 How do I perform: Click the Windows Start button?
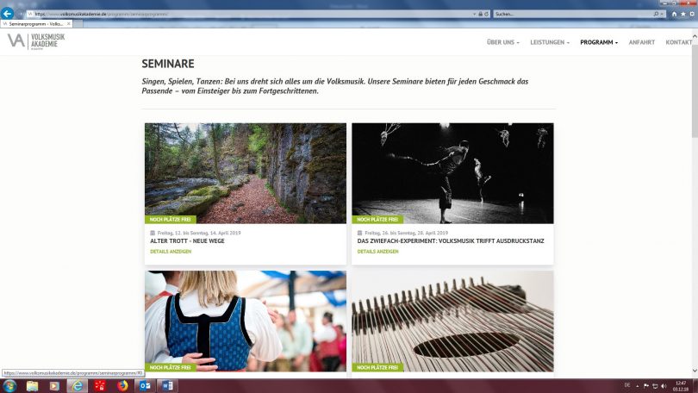pos(9,385)
